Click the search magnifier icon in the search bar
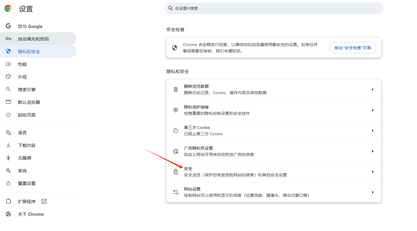 (171, 8)
